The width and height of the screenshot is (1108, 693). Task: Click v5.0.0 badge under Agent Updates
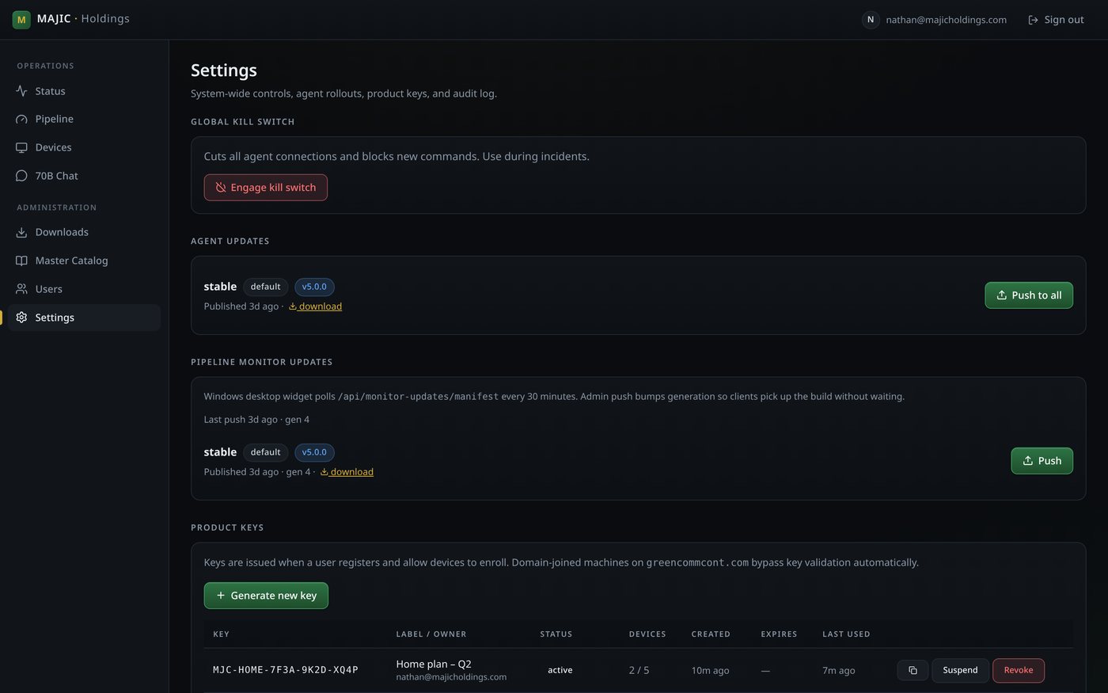point(314,287)
